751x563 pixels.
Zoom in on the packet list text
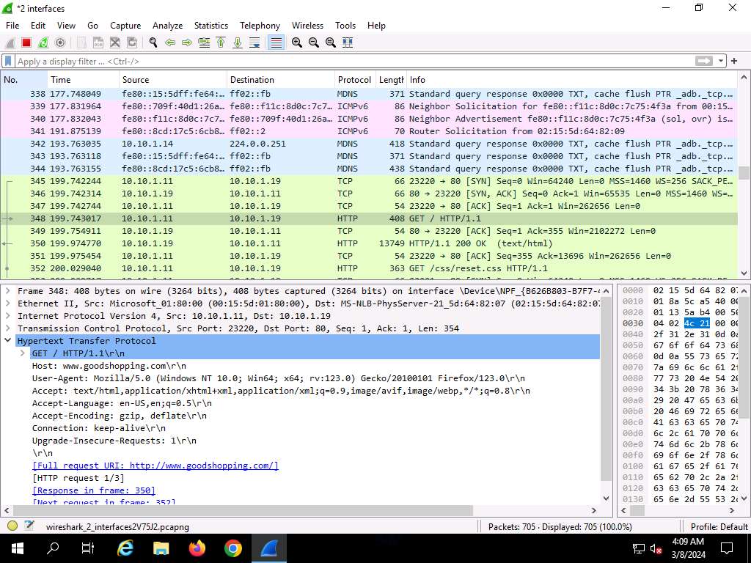point(297,43)
